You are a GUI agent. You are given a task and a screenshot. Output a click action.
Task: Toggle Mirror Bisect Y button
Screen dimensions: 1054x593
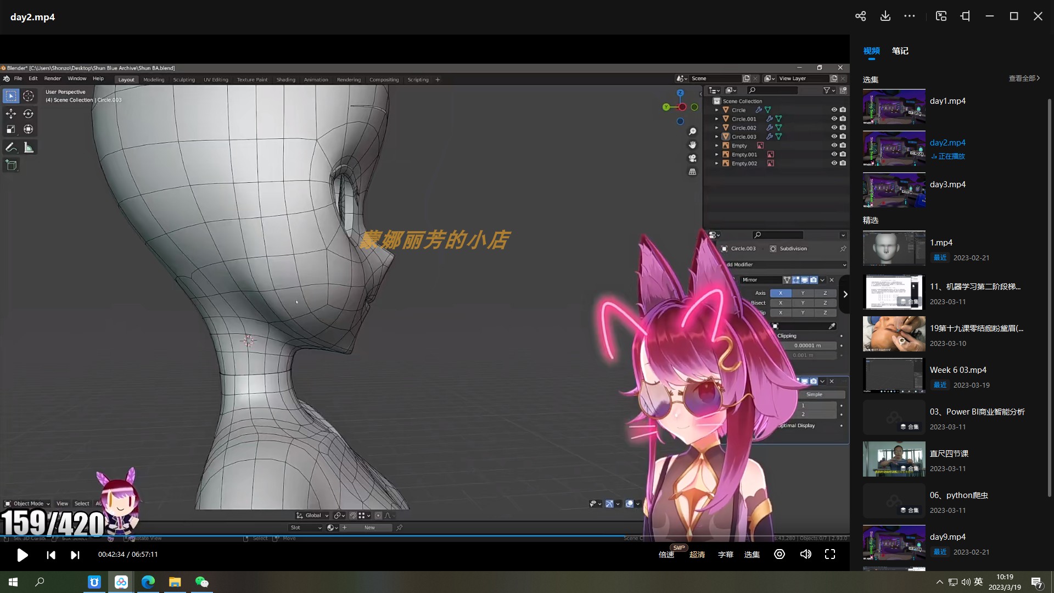point(803,303)
